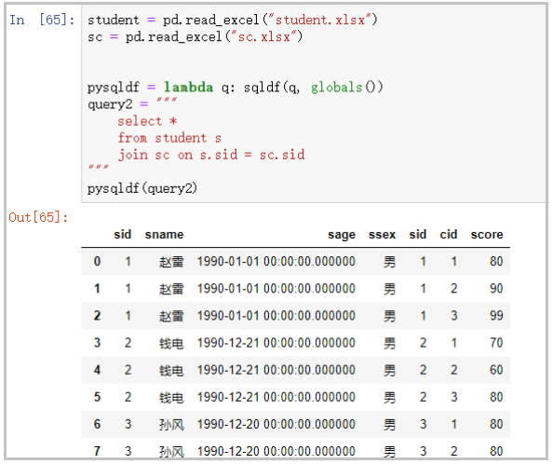Click score 99 in row 2

click(x=496, y=316)
